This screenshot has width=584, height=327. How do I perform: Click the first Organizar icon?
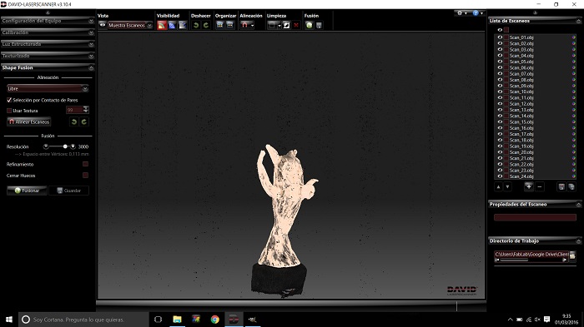[x=219, y=25]
